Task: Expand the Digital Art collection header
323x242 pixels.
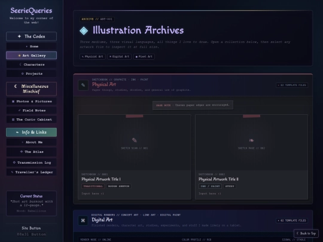Action: [x=193, y=220]
